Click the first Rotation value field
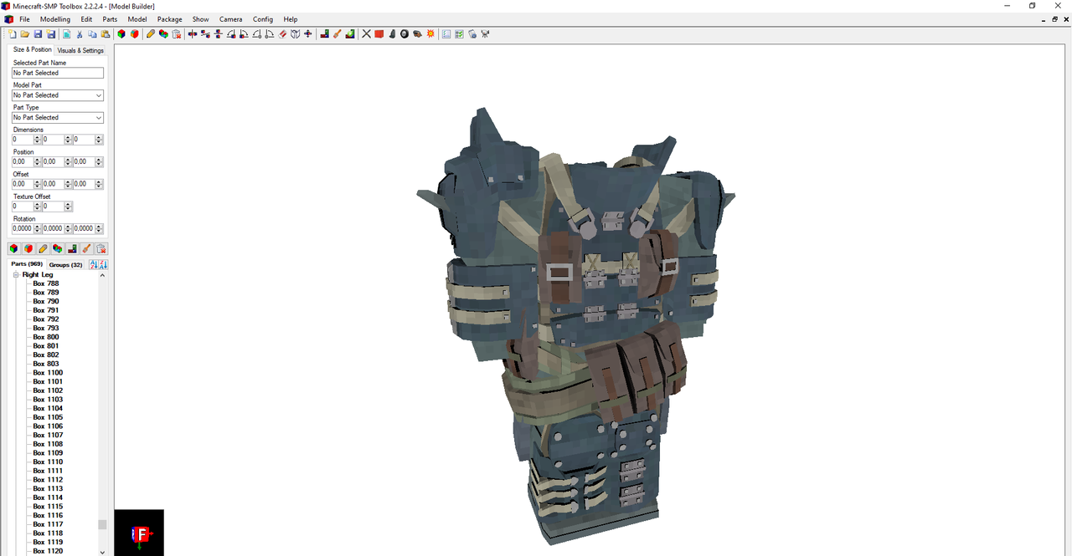 pyautogui.click(x=23, y=228)
